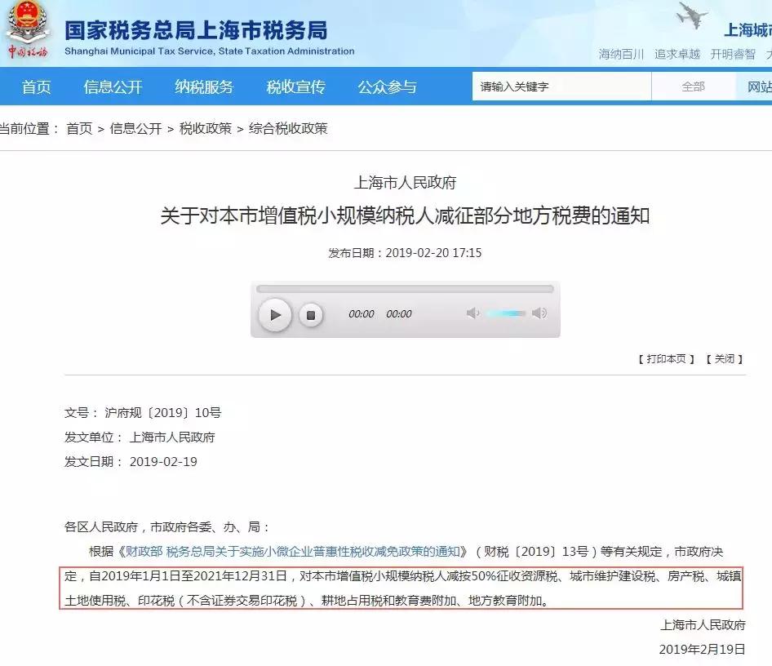The image size is (772, 666).
Task: Adjust the audio volume slider
Action: [508, 313]
